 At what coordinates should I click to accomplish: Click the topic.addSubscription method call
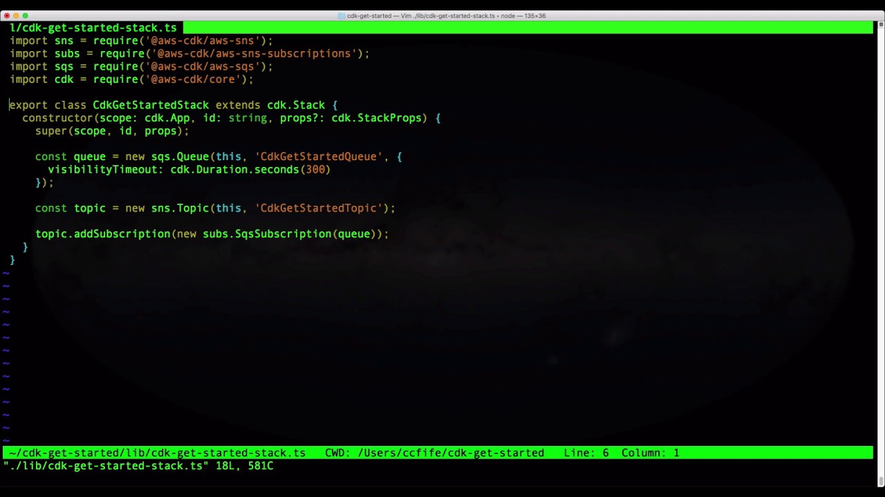(102, 233)
